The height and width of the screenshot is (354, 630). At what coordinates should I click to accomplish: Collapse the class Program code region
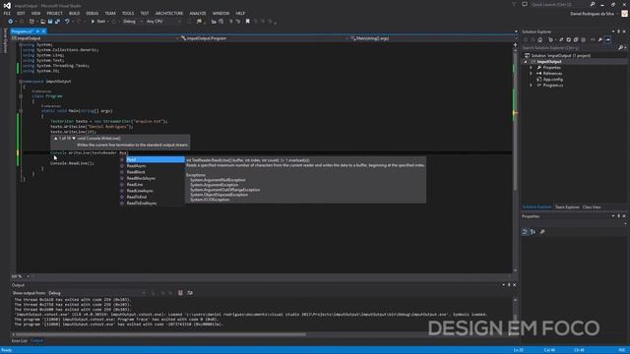pyautogui.click(x=21, y=96)
